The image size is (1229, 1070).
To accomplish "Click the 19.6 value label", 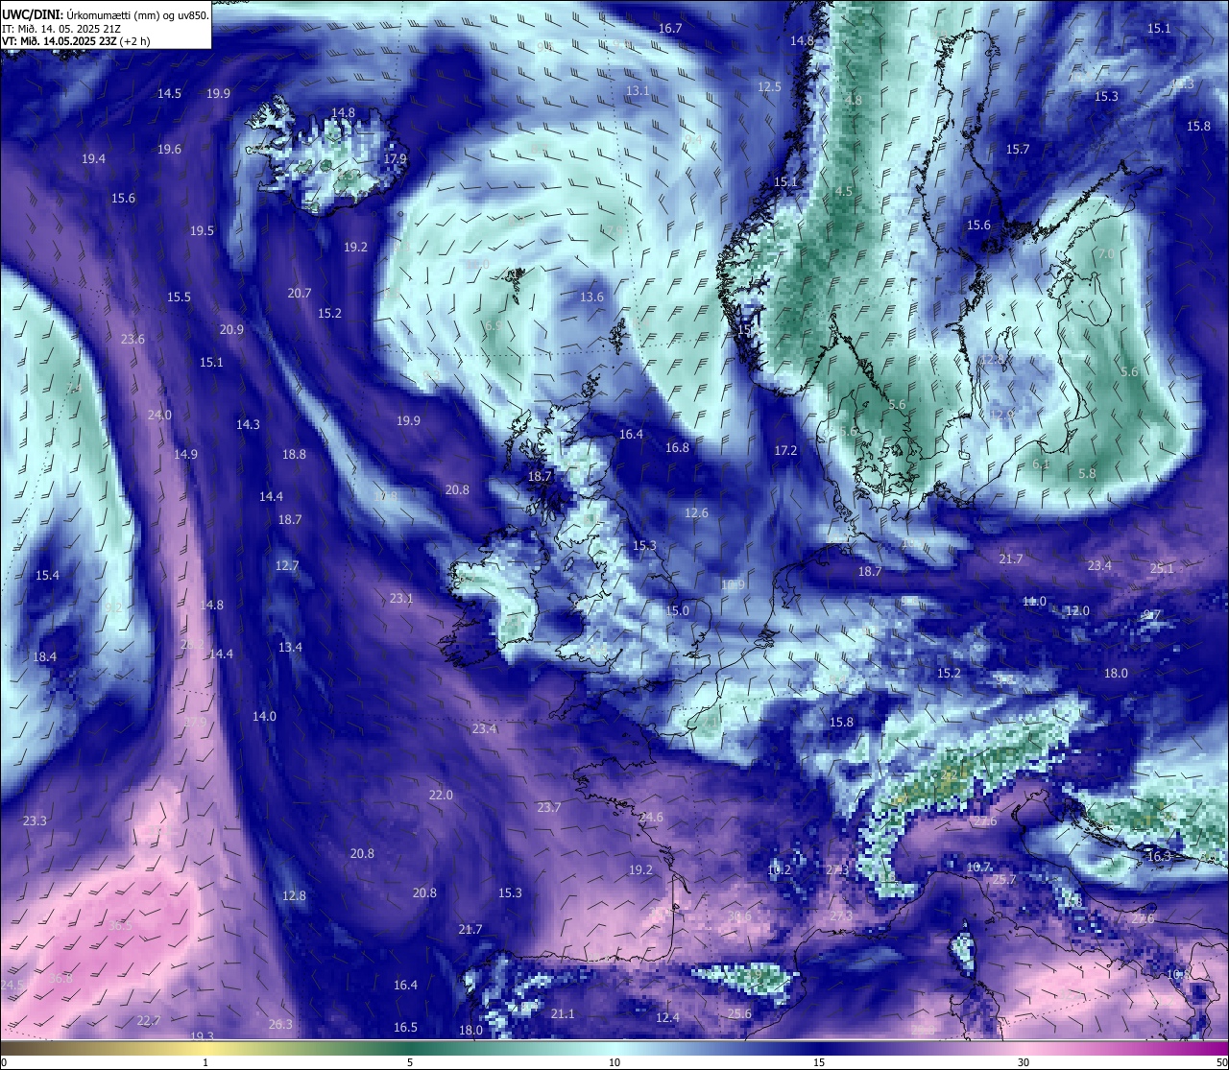I will (170, 149).
